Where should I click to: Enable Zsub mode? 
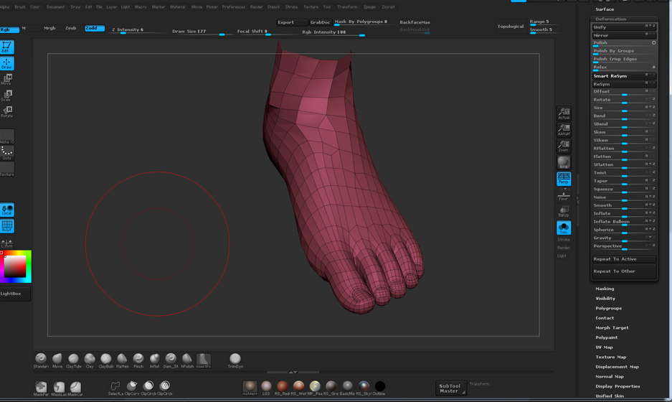[x=71, y=28]
